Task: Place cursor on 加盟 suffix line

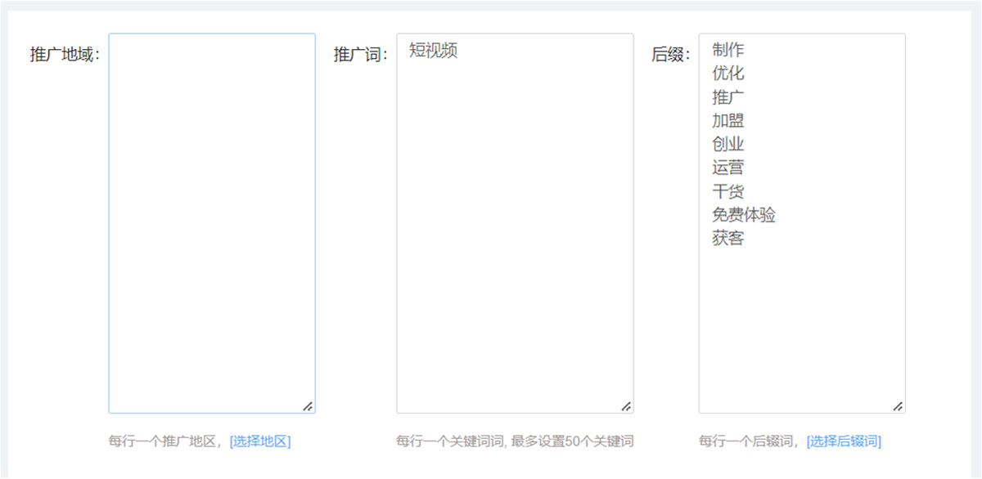Action: point(728,121)
